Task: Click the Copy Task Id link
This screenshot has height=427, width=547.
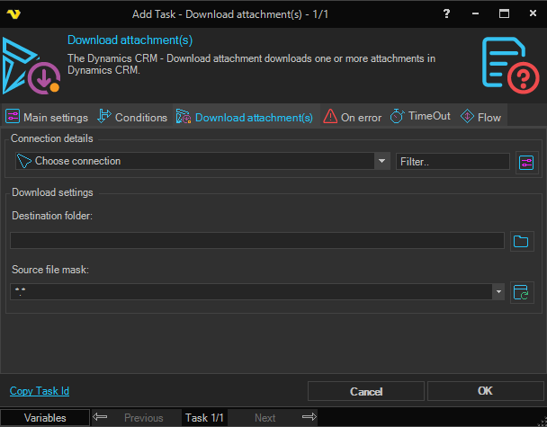Action: pos(39,391)
